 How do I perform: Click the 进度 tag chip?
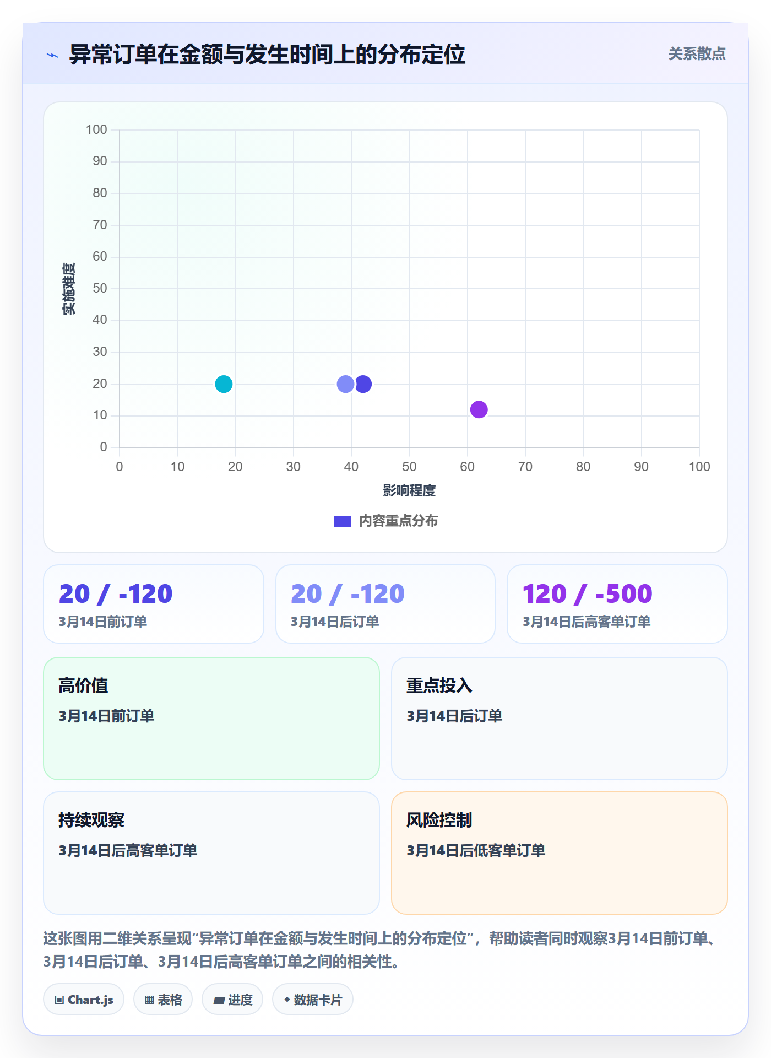pos(232,1000)
